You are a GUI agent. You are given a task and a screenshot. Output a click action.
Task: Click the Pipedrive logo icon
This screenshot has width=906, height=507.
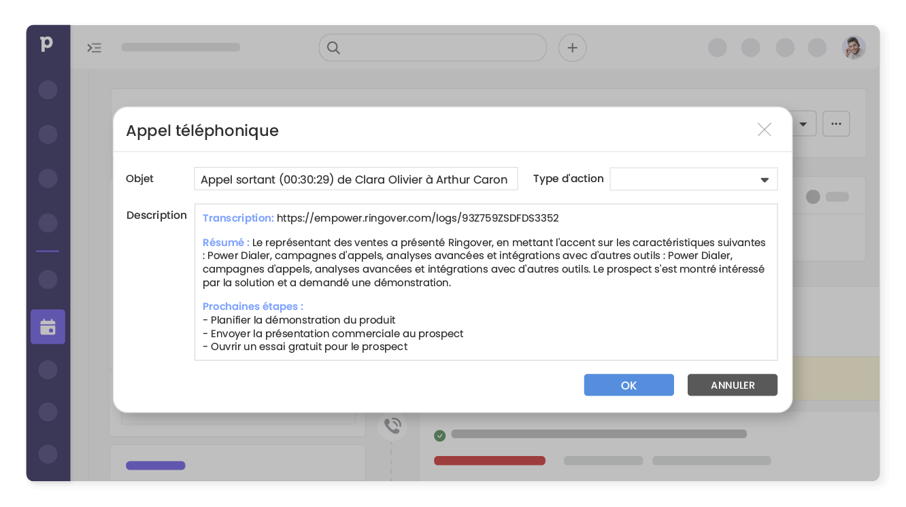click(46, 45)
